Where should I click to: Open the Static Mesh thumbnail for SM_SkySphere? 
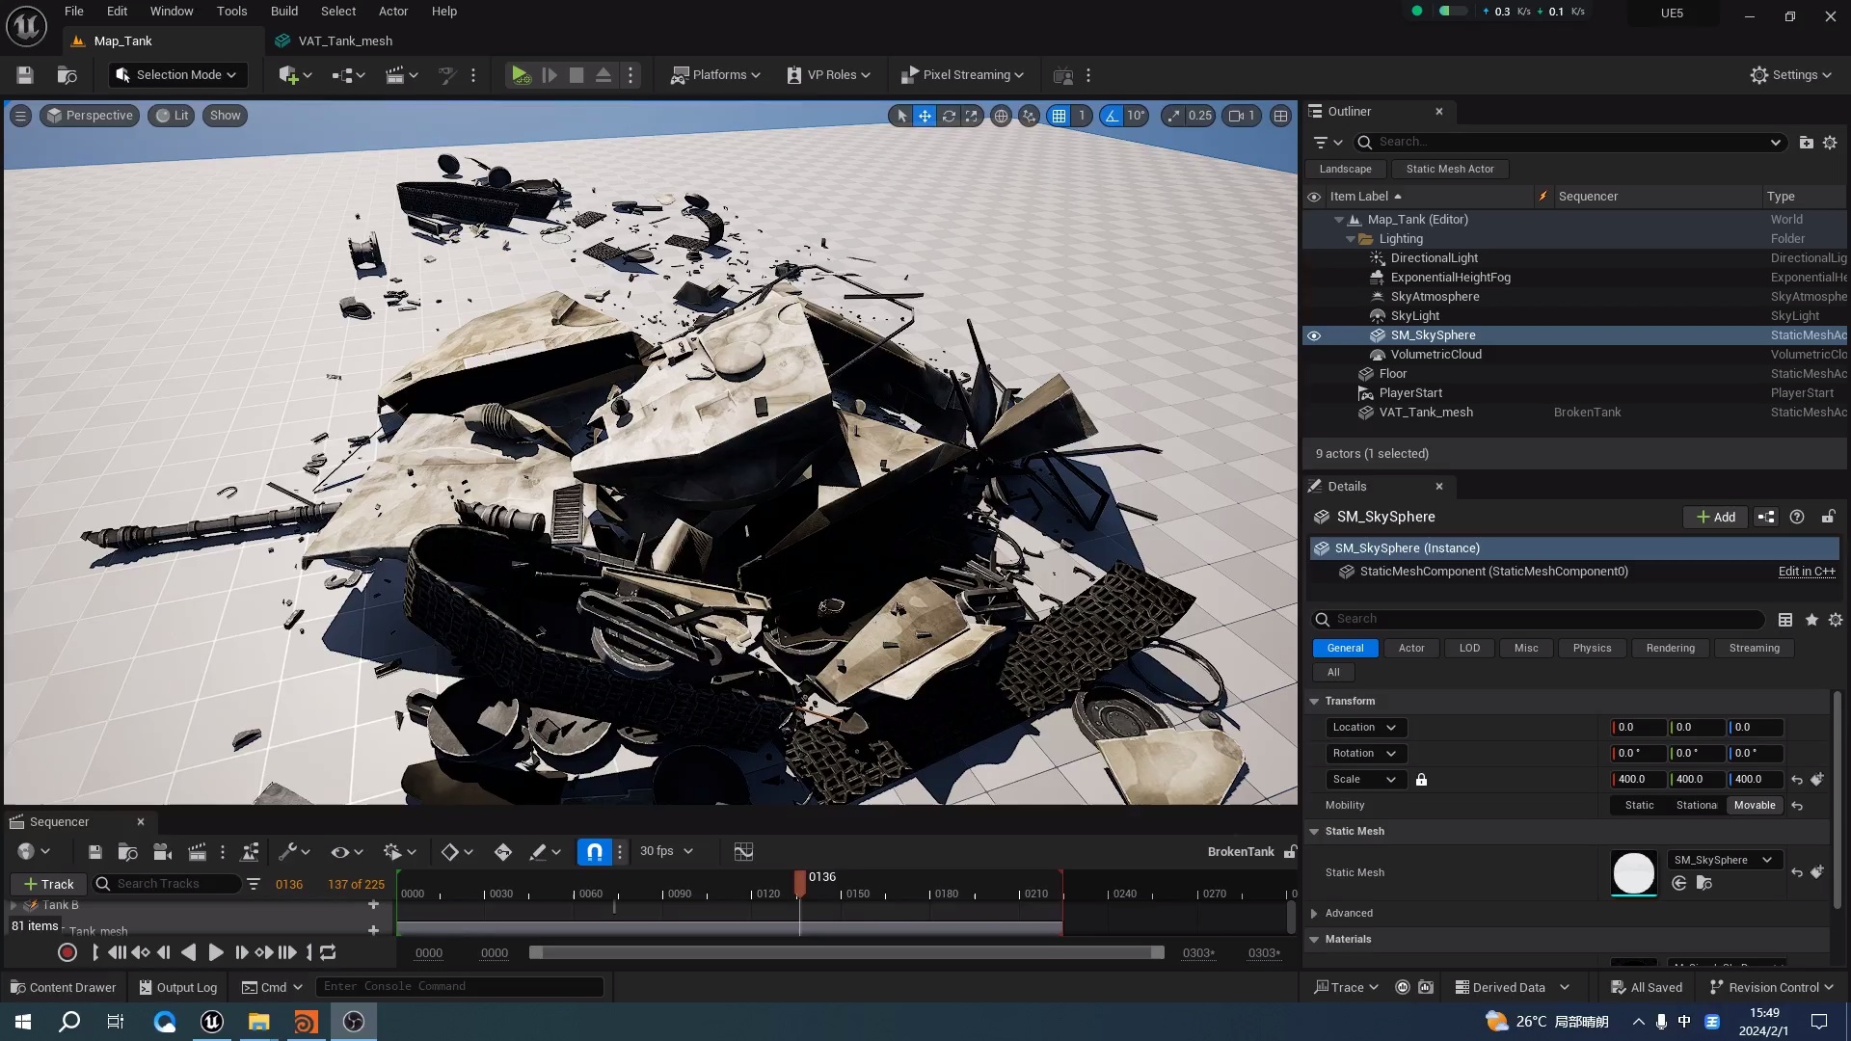click(1633, 872)
